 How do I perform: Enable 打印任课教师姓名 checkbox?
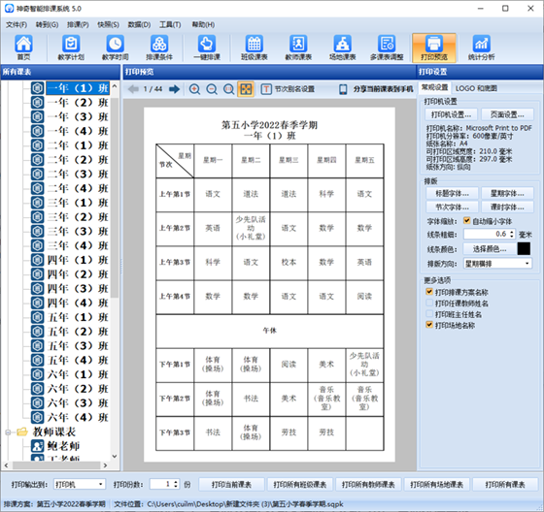coord(429,303)
